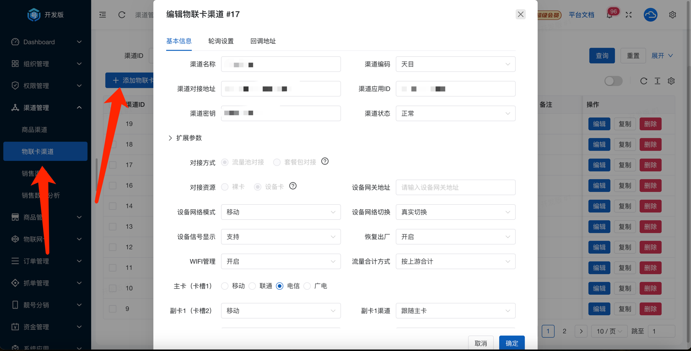Viewport: 691px width, 351px height.
Task: Select 联通 radio for main card slot
Action: [x=253, y=286]
